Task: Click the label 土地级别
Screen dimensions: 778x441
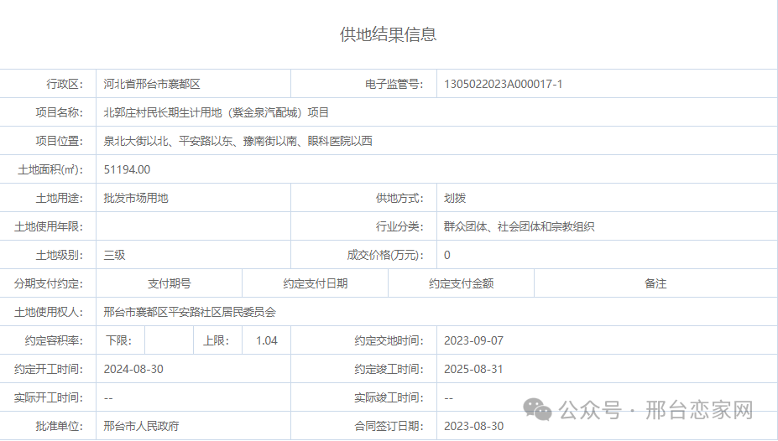Action: point(60,255)
